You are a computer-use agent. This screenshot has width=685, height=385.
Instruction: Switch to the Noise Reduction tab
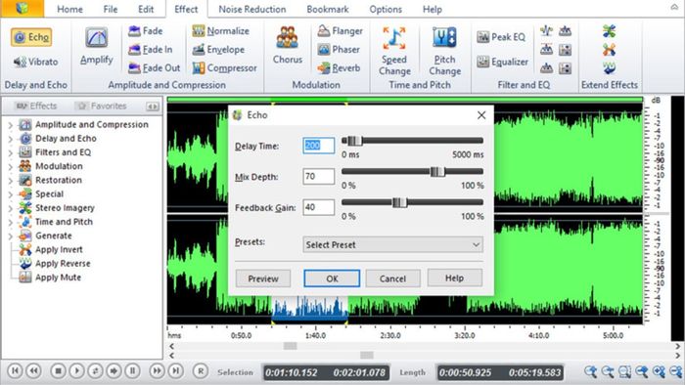pyautogui.click(x=252, y=9)
